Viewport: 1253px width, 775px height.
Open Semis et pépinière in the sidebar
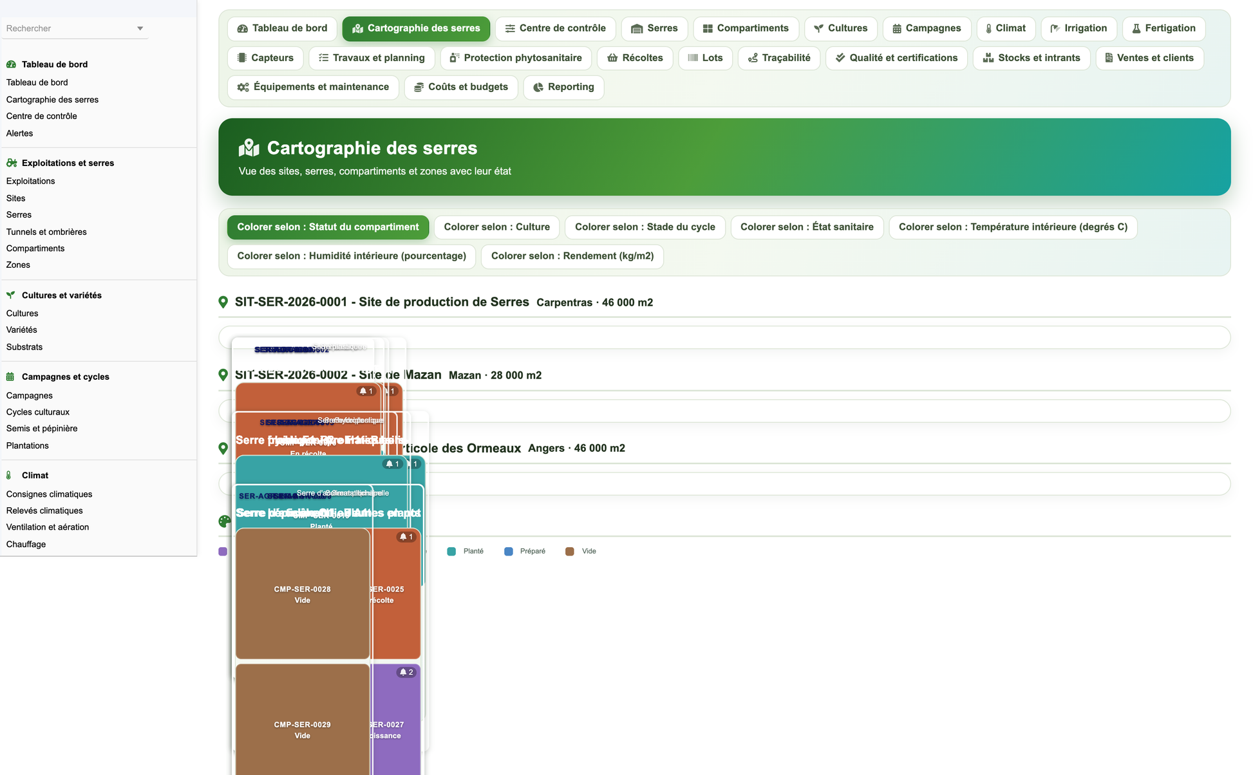point(41,428)
